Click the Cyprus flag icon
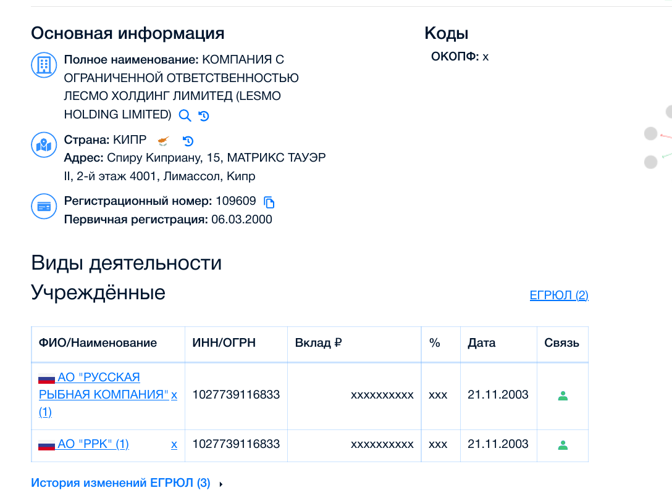The width and height of the screenshot is (672, 501). tap(164, 141)
